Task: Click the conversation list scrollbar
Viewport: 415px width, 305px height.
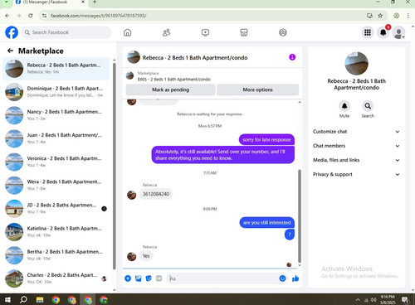Action: point(115,166)
